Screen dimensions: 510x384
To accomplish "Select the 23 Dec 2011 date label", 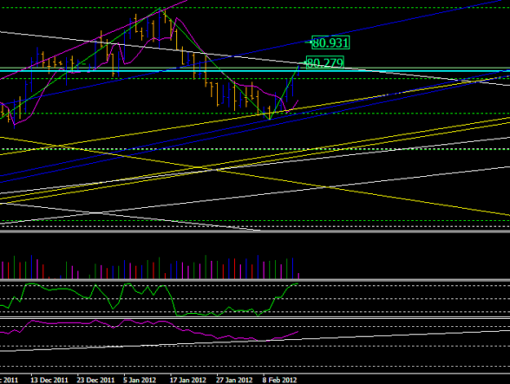I will point(95,380).
